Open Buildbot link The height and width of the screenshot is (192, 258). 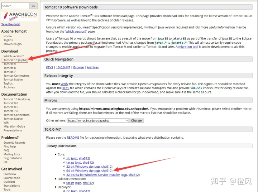[9, 182]
